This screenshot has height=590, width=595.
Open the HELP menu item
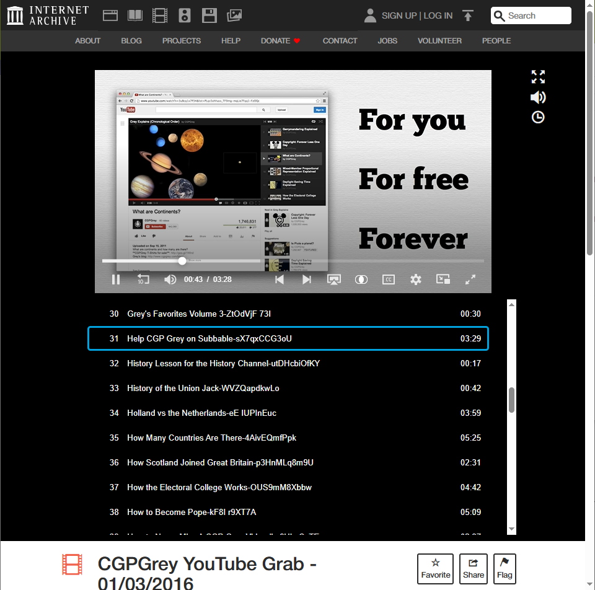231,41
